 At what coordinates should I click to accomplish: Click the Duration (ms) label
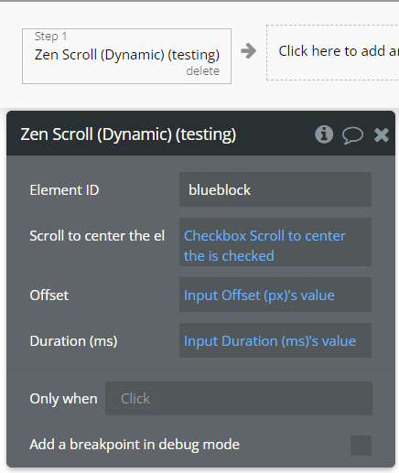click(x=73, y=341)
